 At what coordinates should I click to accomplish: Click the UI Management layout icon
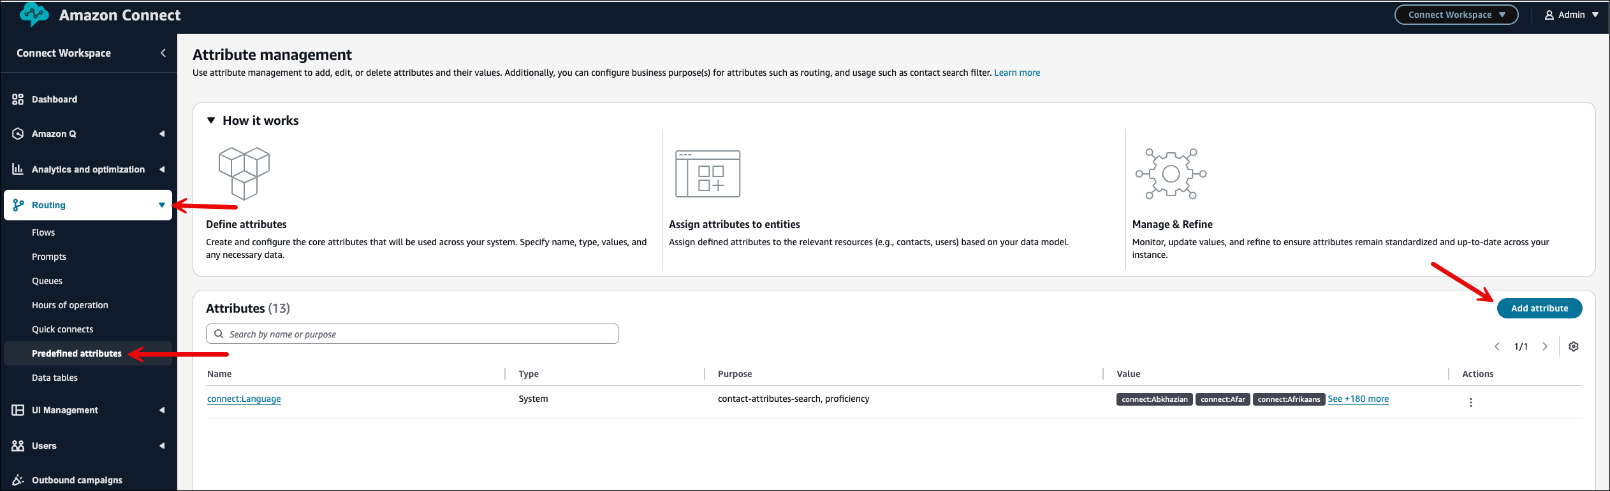pyautogui.click(x=18, y=410)
